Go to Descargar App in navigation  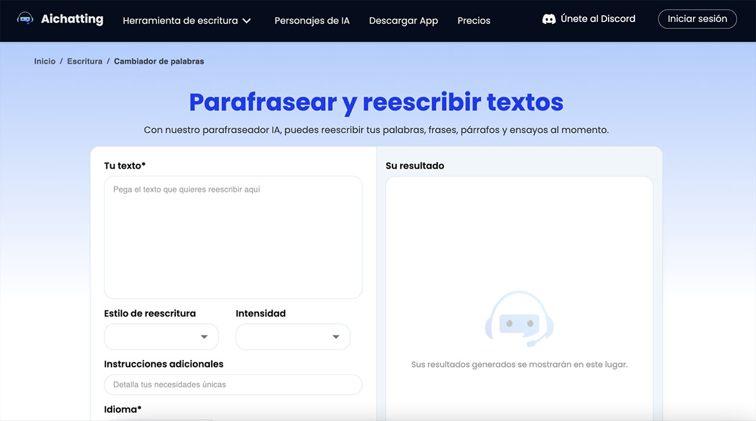(403, 21)
